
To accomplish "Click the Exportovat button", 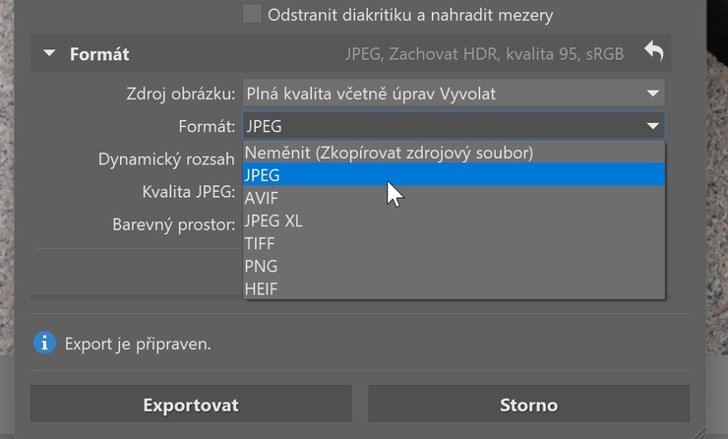I will 191,405.
